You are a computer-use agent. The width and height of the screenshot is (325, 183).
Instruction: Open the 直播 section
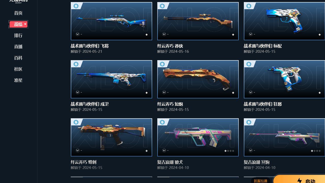[18, 47]
